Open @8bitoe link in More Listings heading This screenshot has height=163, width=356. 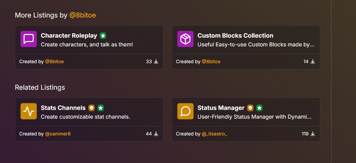point(83,15)
